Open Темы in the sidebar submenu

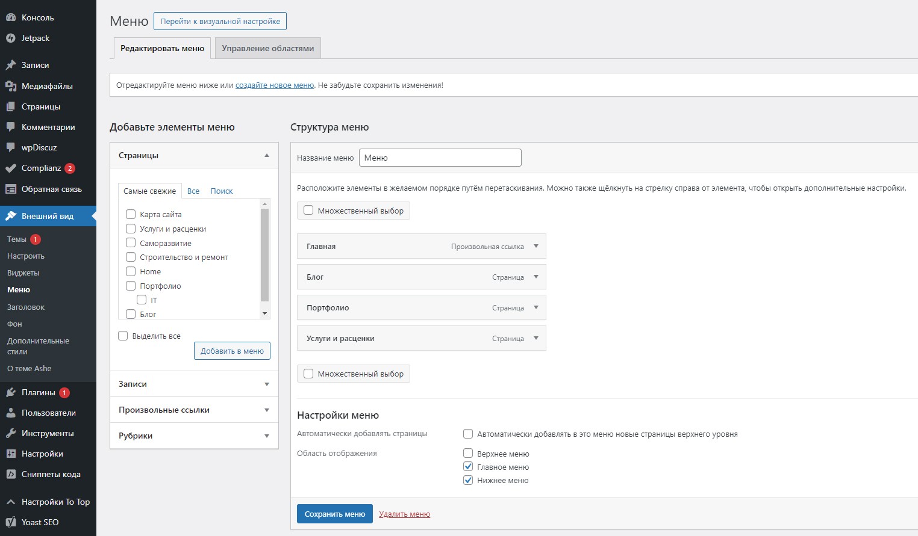(17, 239)
